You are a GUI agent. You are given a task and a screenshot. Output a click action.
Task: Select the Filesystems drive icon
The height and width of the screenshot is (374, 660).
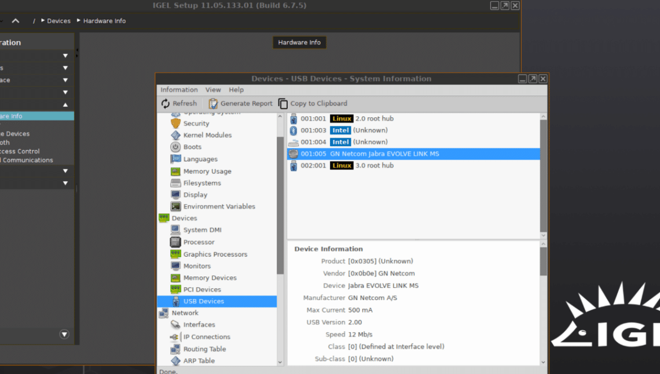pyautogui.click(x=175, y=183)
